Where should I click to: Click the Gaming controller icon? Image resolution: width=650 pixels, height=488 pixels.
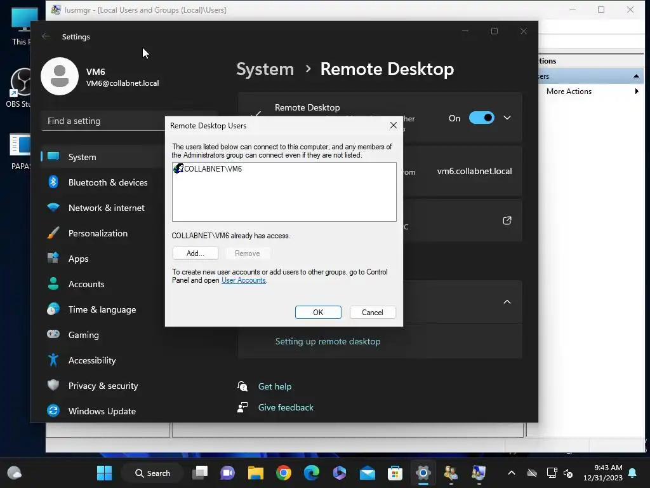pyautogui.click(x=53, y=334)
